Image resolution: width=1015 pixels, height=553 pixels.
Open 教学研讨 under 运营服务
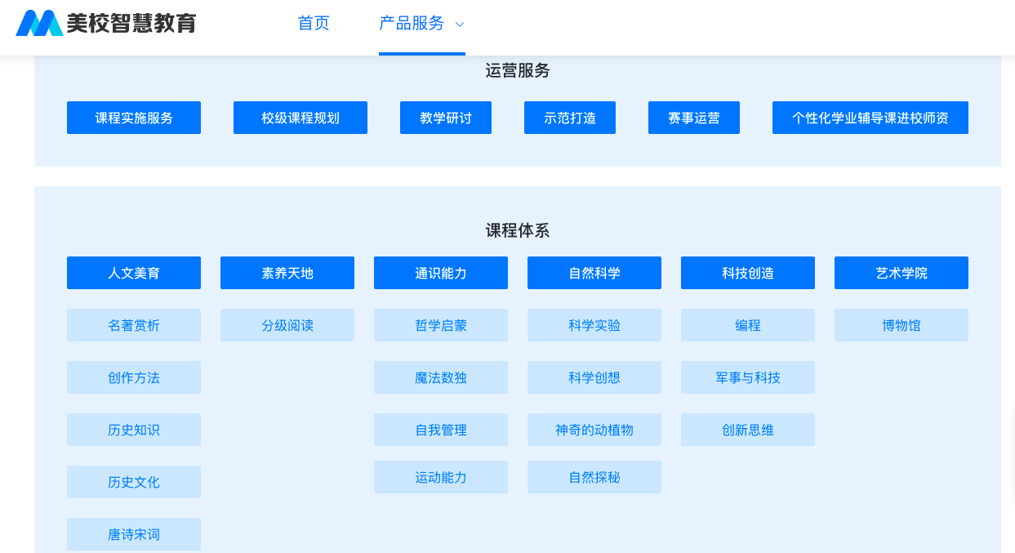(x=445, y=117)
